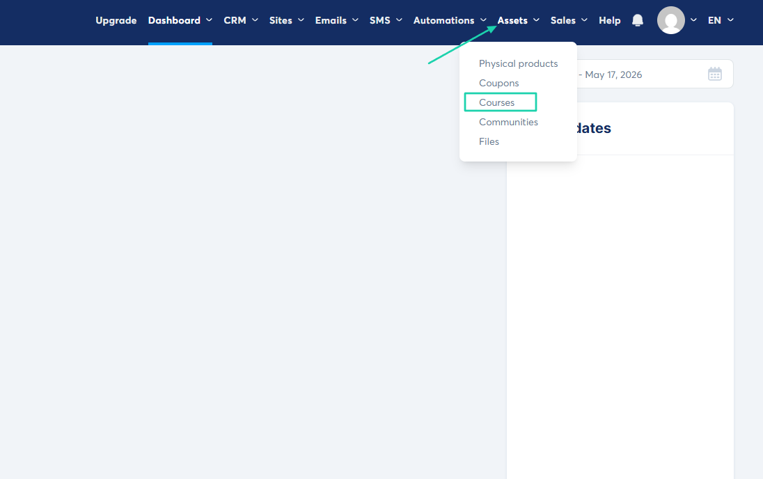This screenshot has width=763, height=479.
Task: Click the CRM nav label
Action: click(235, 20)
